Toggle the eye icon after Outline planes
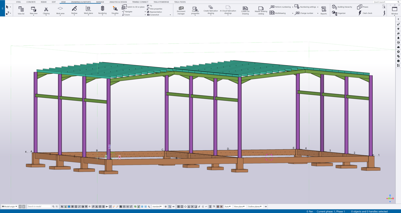The width and height of the screenshot is (401, 213). 266,206
